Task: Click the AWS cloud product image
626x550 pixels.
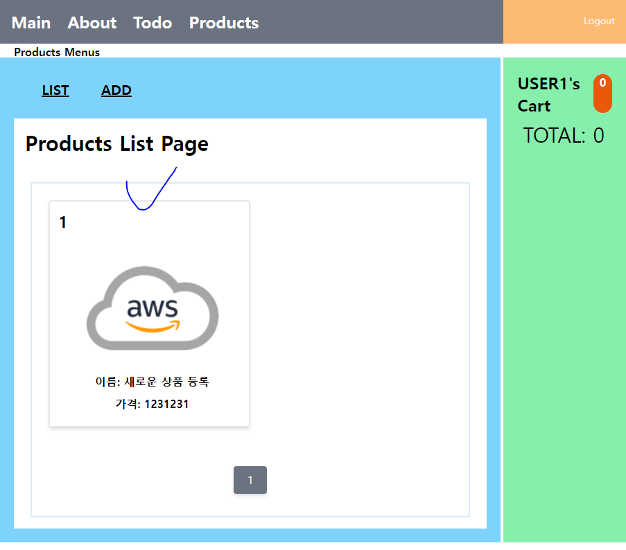Action: click(x=153, y=308)
